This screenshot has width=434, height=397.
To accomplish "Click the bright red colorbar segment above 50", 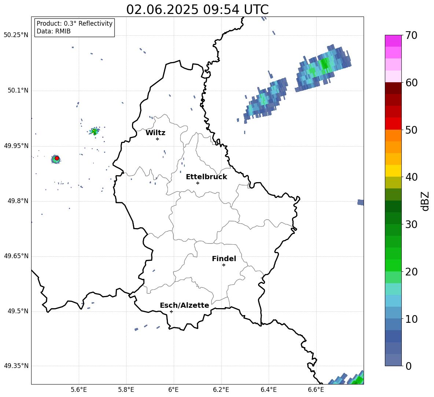I will pos(393,124).
